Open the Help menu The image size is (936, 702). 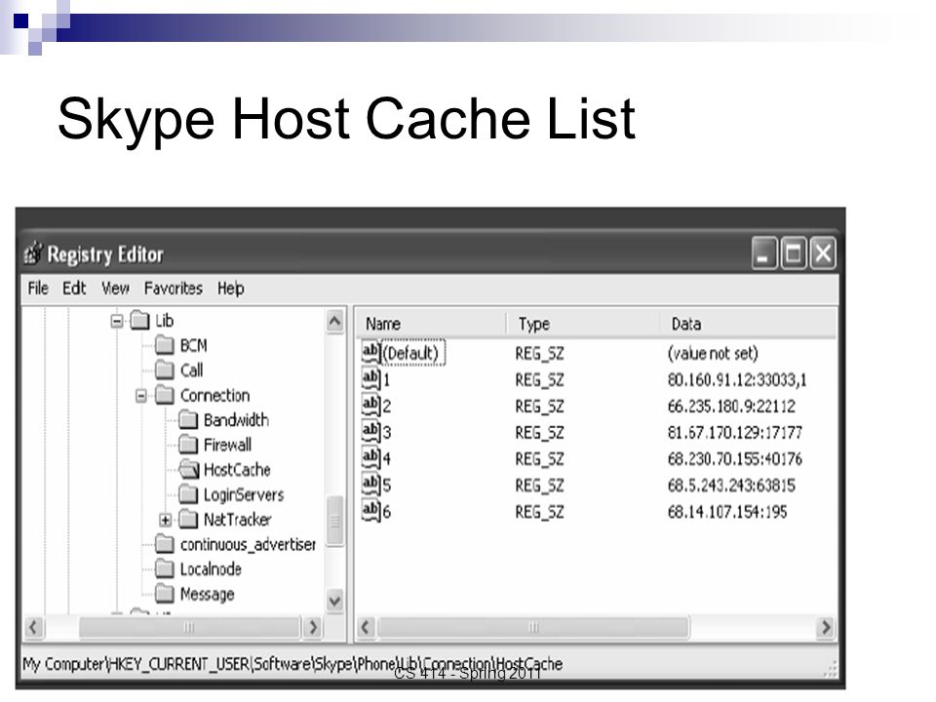click(230, 289)
